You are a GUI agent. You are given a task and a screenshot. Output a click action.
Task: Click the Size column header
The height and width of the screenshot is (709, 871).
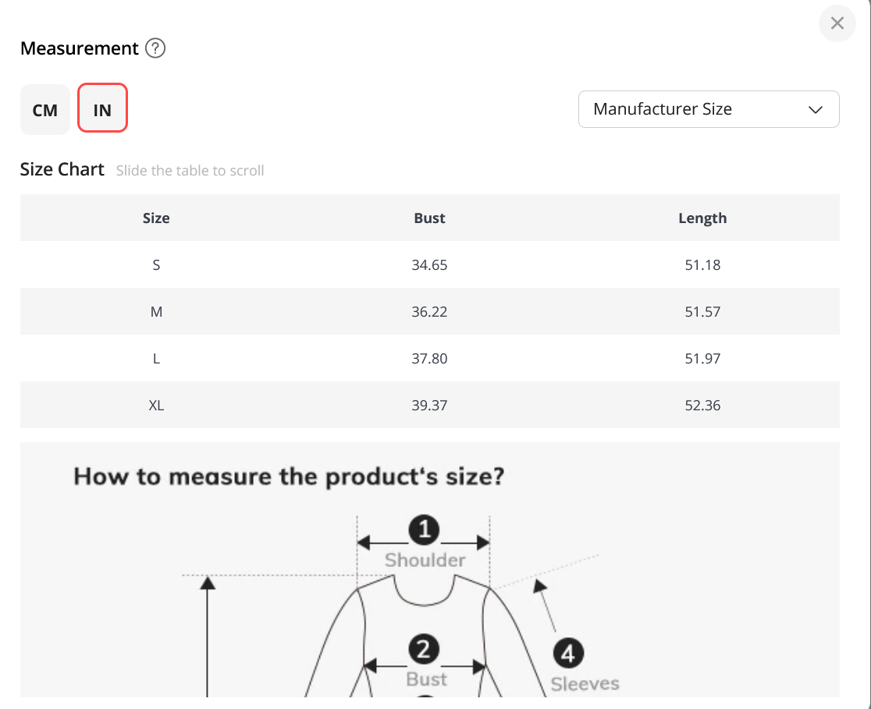[x=156, y=218]
